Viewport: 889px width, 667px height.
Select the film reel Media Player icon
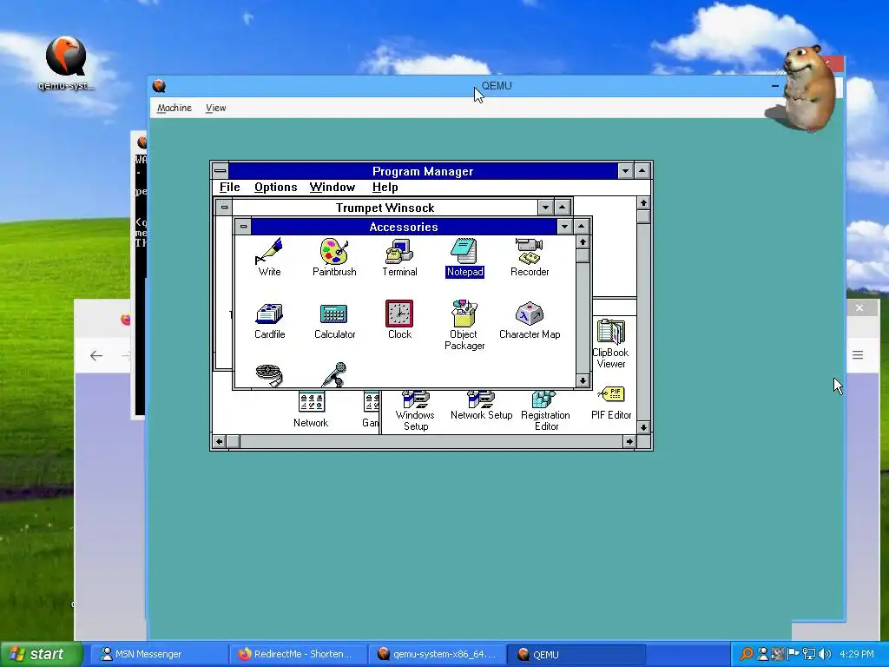point(269,375)
